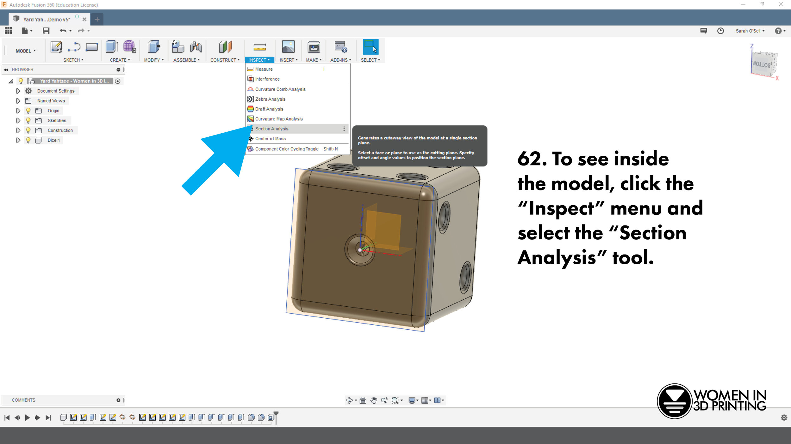Select the Create Form tool icon
Screen dimensions: 791x444
pos(129,47)
